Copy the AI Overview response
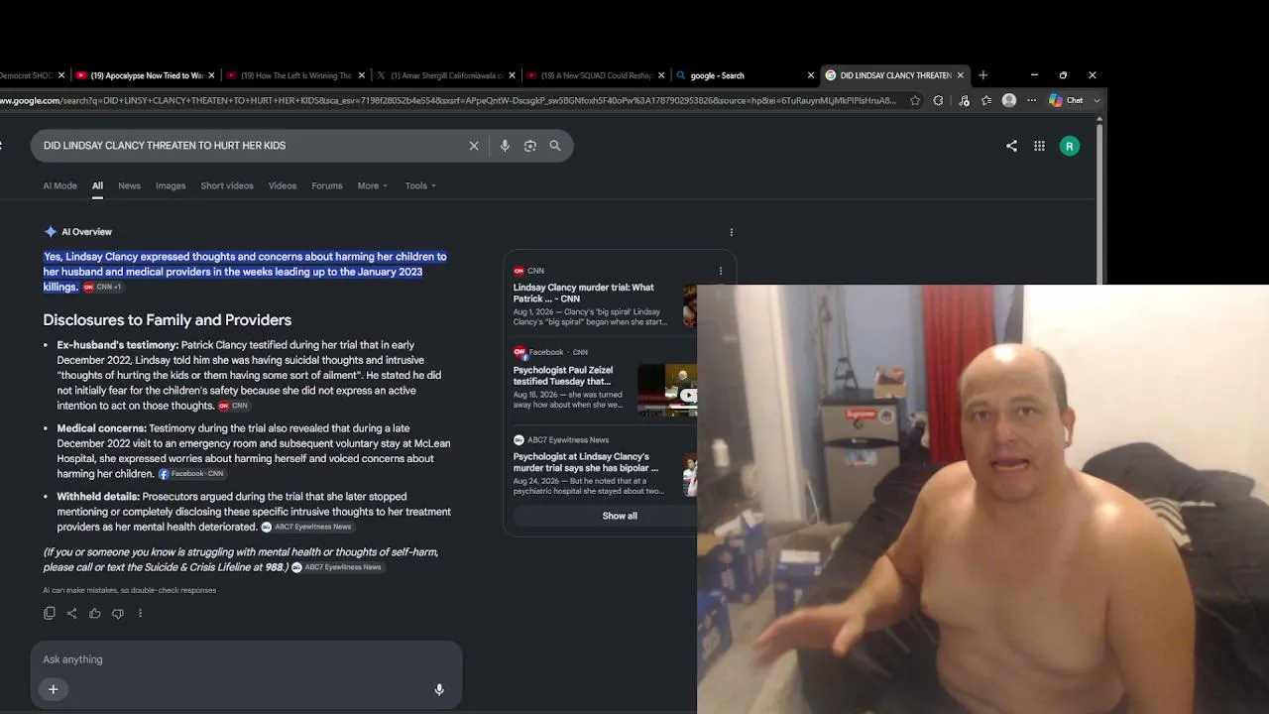This screenshot has height=714, width=1269. [x=50, y=613]
